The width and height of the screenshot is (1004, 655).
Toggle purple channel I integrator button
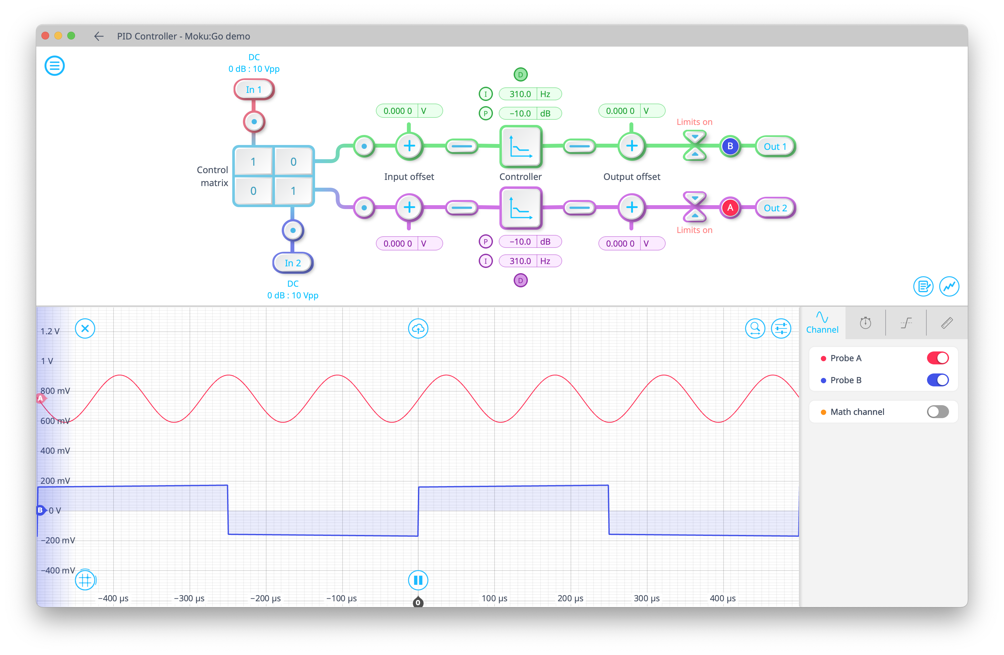tap(486, 261)
